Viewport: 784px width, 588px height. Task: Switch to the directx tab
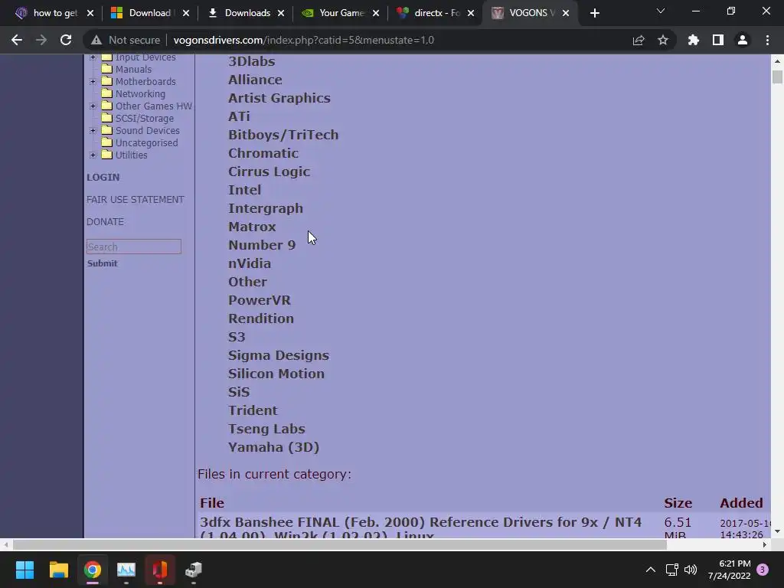(x=436, y=13)
